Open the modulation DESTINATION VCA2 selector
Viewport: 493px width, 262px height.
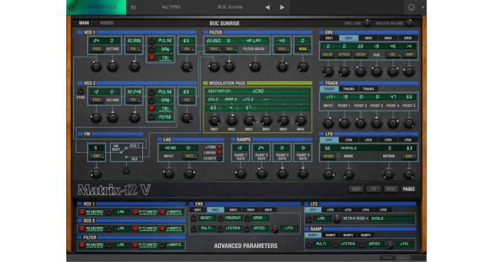coord(258,92)
